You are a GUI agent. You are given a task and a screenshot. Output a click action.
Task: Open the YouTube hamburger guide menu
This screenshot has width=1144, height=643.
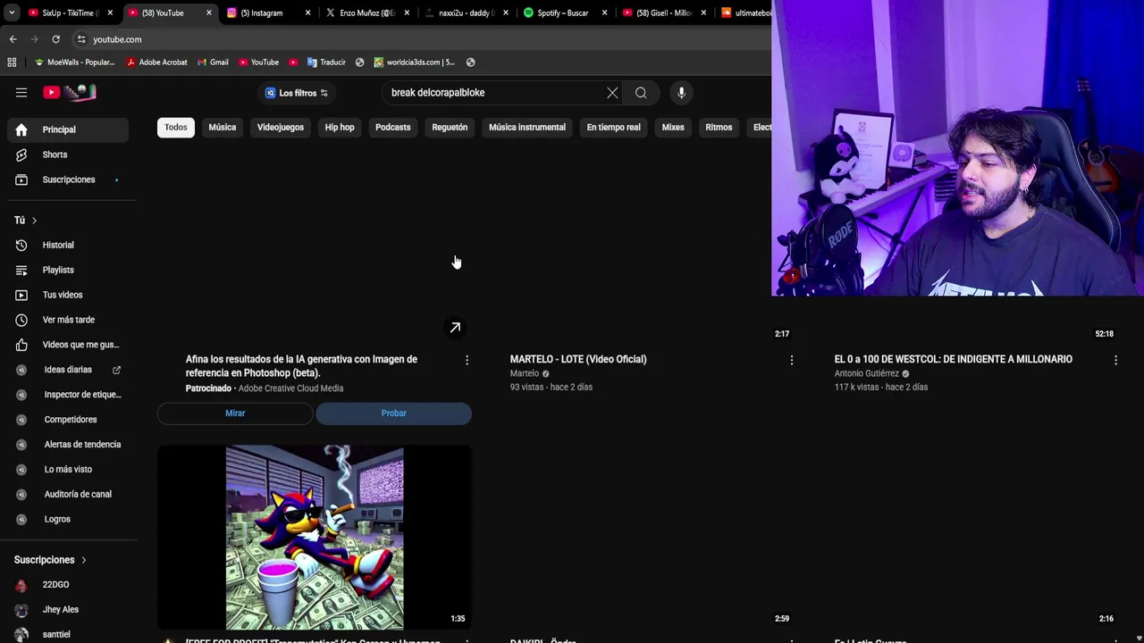(x=21, y=92)
